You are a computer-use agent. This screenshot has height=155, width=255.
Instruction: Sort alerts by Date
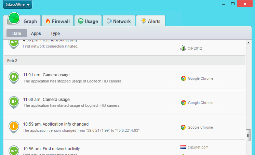point(17,34)
